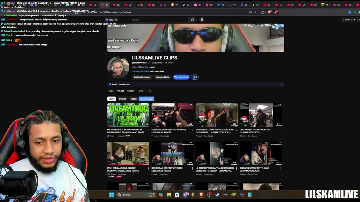Image resolution: width=360 pixels, height=202 pixels.
Task: Expand channel description with ...more
Action: click(152, 67)
